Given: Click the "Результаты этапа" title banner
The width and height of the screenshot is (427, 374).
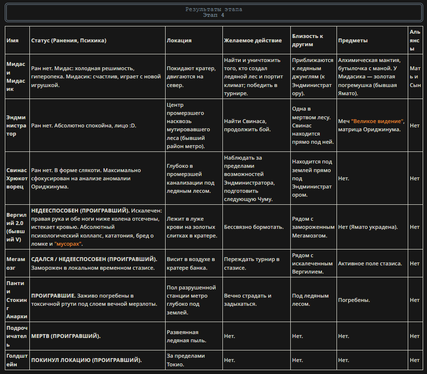Looking at the screenshot, I should tap(213, 12).
